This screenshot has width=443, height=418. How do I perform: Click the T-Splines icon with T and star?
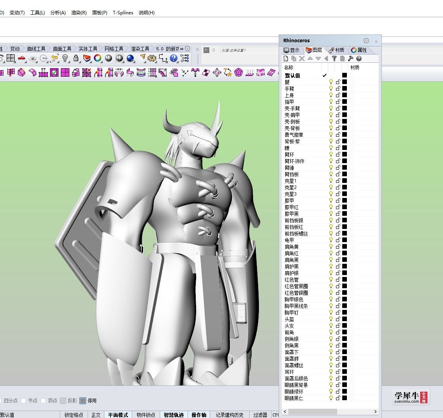click(x=228, y=72)
